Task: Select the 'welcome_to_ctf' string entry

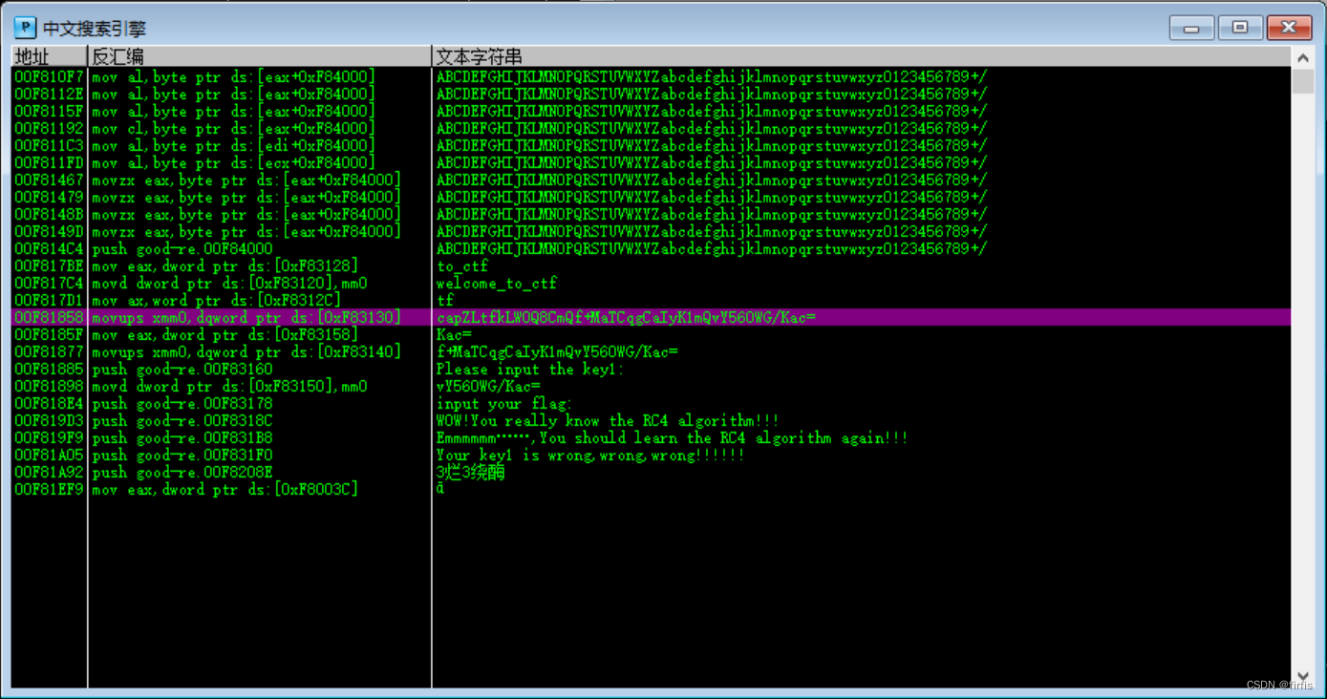Action: [497, 283]
